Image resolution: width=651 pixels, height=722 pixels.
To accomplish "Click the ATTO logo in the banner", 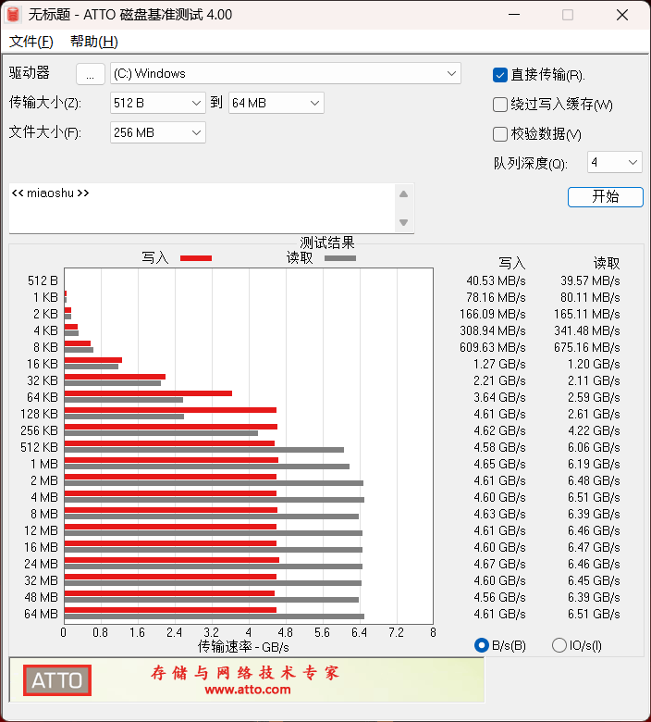I will click(57, 681).
